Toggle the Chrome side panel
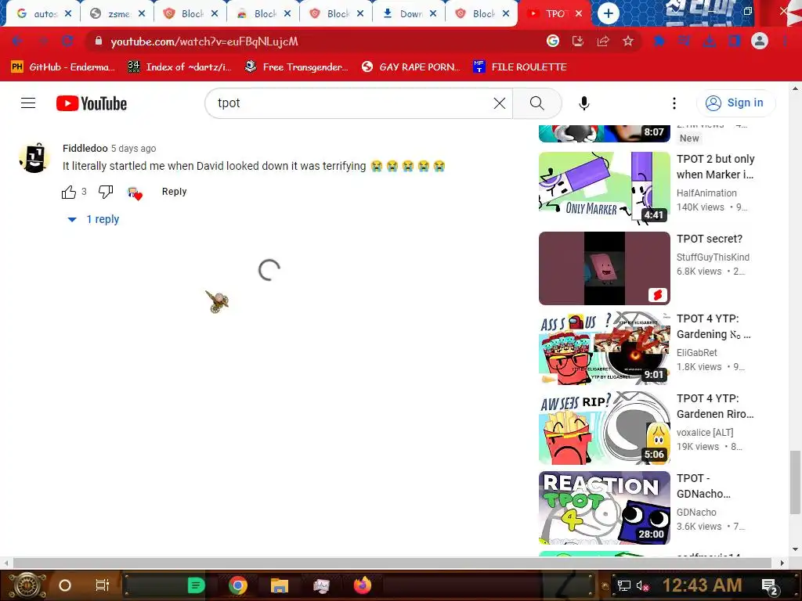The height and width of the screenshot is (601, 802). pyautogui.click(x=735, y=41)
